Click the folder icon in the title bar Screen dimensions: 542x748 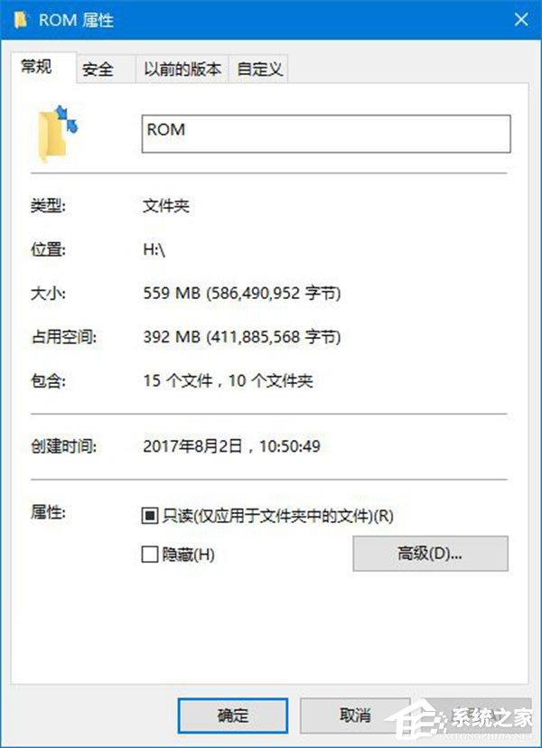pyautogui.click(x=21, y=20)
